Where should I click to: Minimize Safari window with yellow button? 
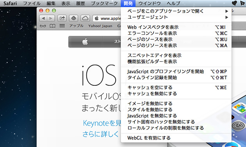click(48, 11)
